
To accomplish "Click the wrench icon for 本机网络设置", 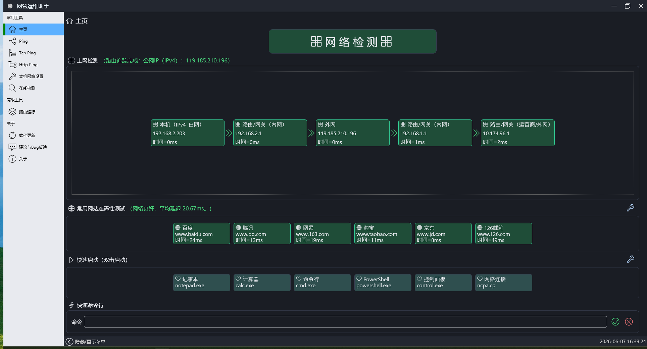I will coord(12,77).
